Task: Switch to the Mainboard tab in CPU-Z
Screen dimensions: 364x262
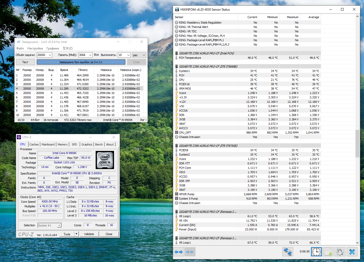Action: (x=48, y=144)
